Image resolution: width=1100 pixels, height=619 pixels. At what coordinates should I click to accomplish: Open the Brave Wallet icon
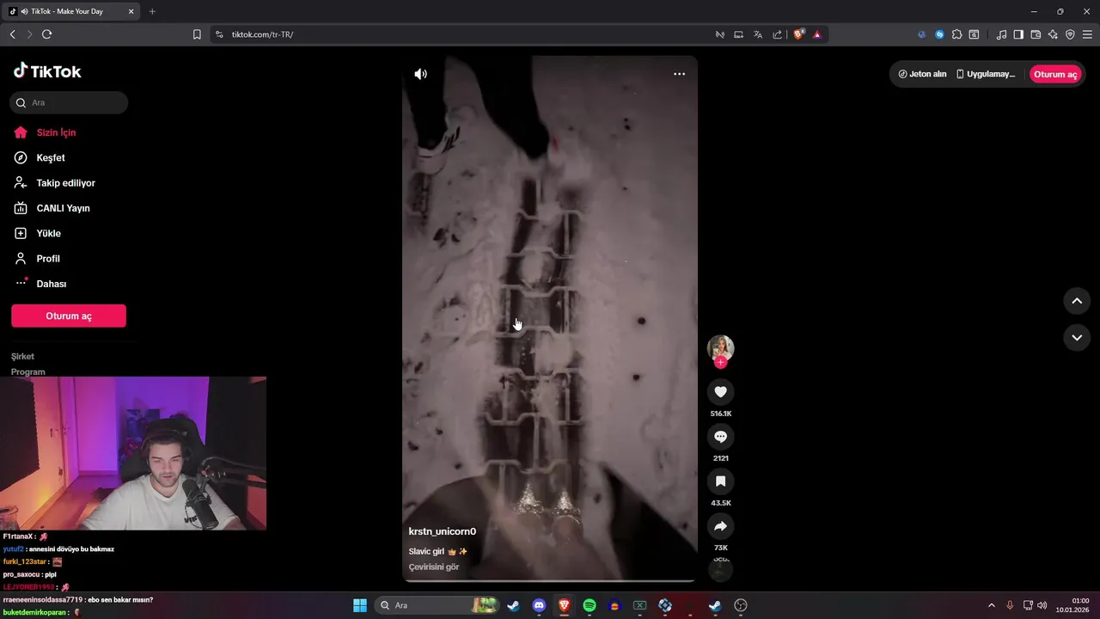[x=1036, y=34]
